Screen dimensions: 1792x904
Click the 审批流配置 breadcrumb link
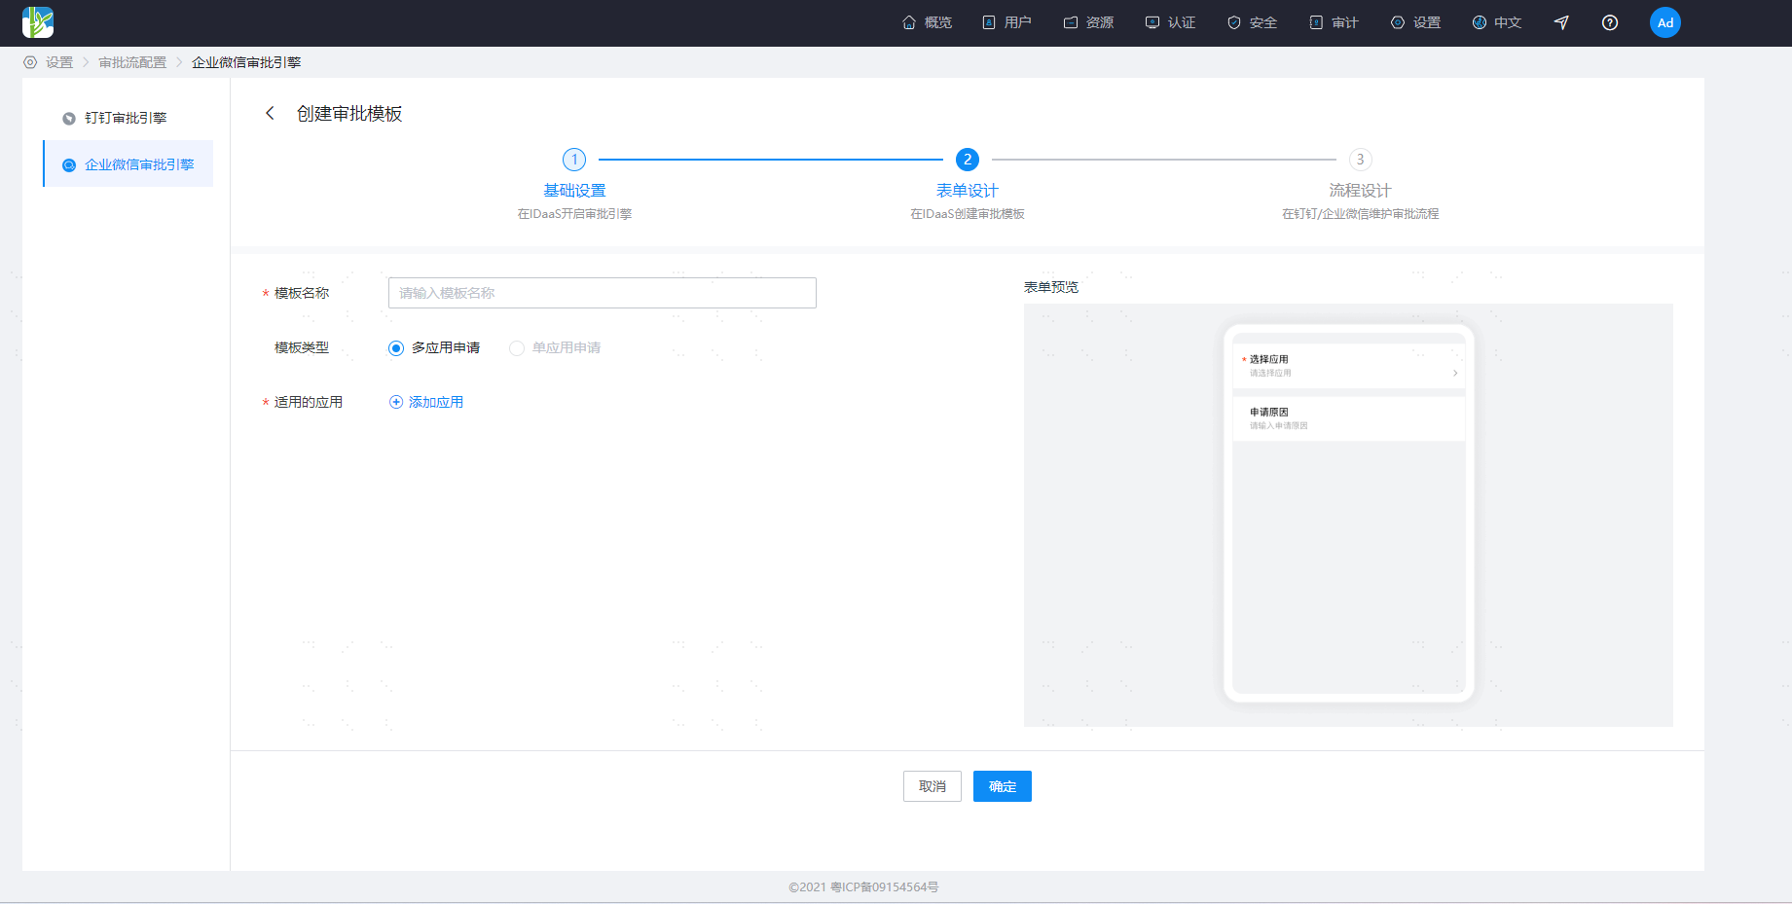pos(132,62)
